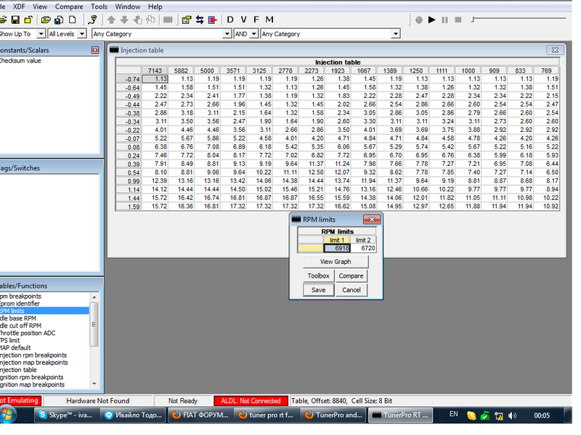Switch to Skype in the taskbar
Viewport: 581px width, 435px height.
[66, 415]
